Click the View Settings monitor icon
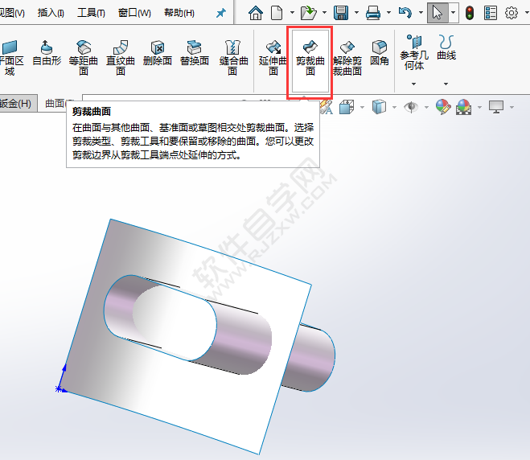 click(x=496, y=107)
